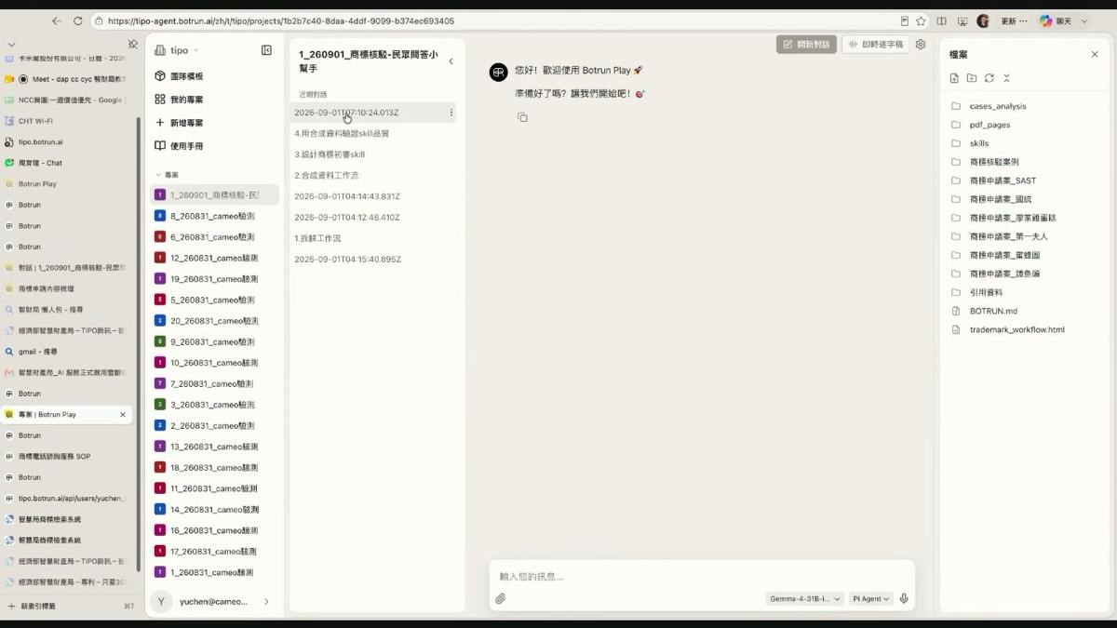1117x628 pixels.
Task: Create a new folder in 檔案 panel
Action: 972,78
